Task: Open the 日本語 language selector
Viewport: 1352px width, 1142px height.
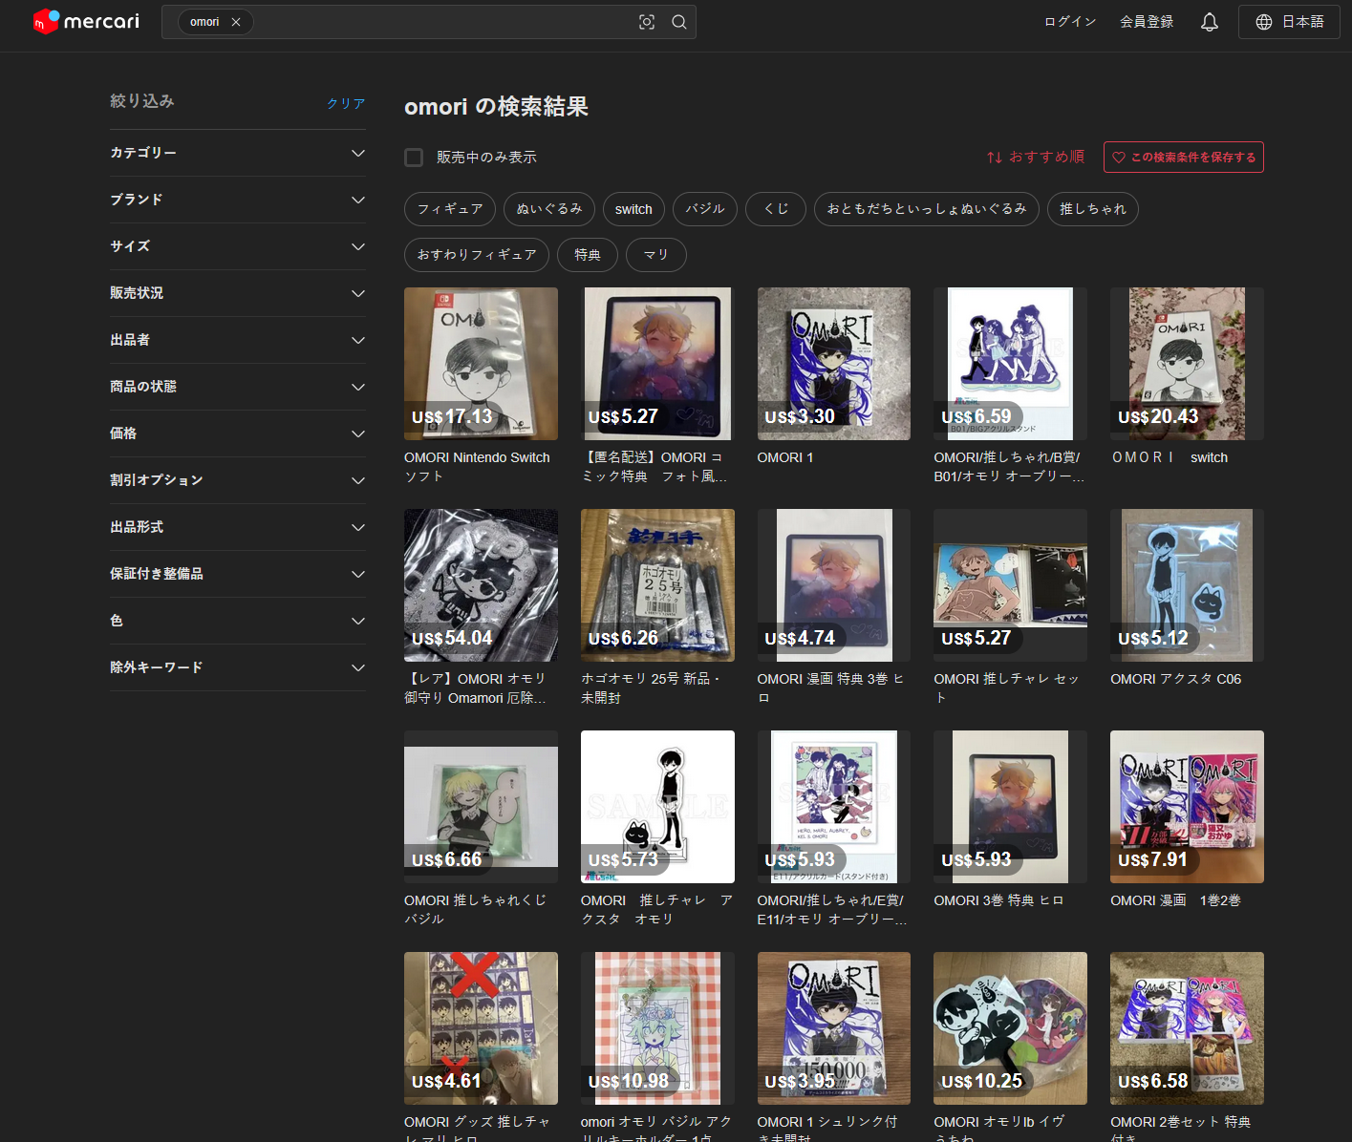Action: (1289, 22)
